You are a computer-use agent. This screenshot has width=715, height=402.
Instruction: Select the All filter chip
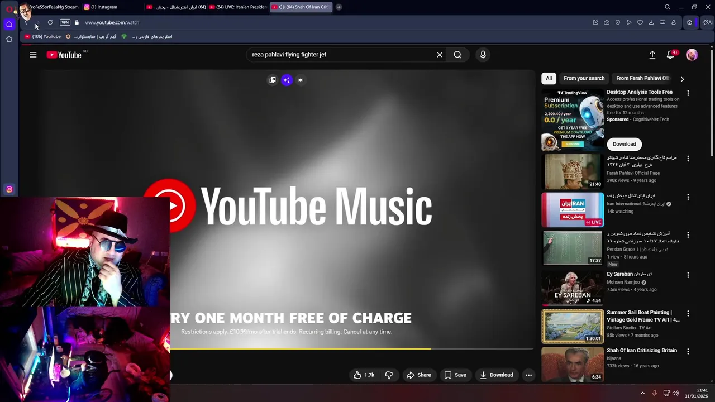click(x=549, y=78)
